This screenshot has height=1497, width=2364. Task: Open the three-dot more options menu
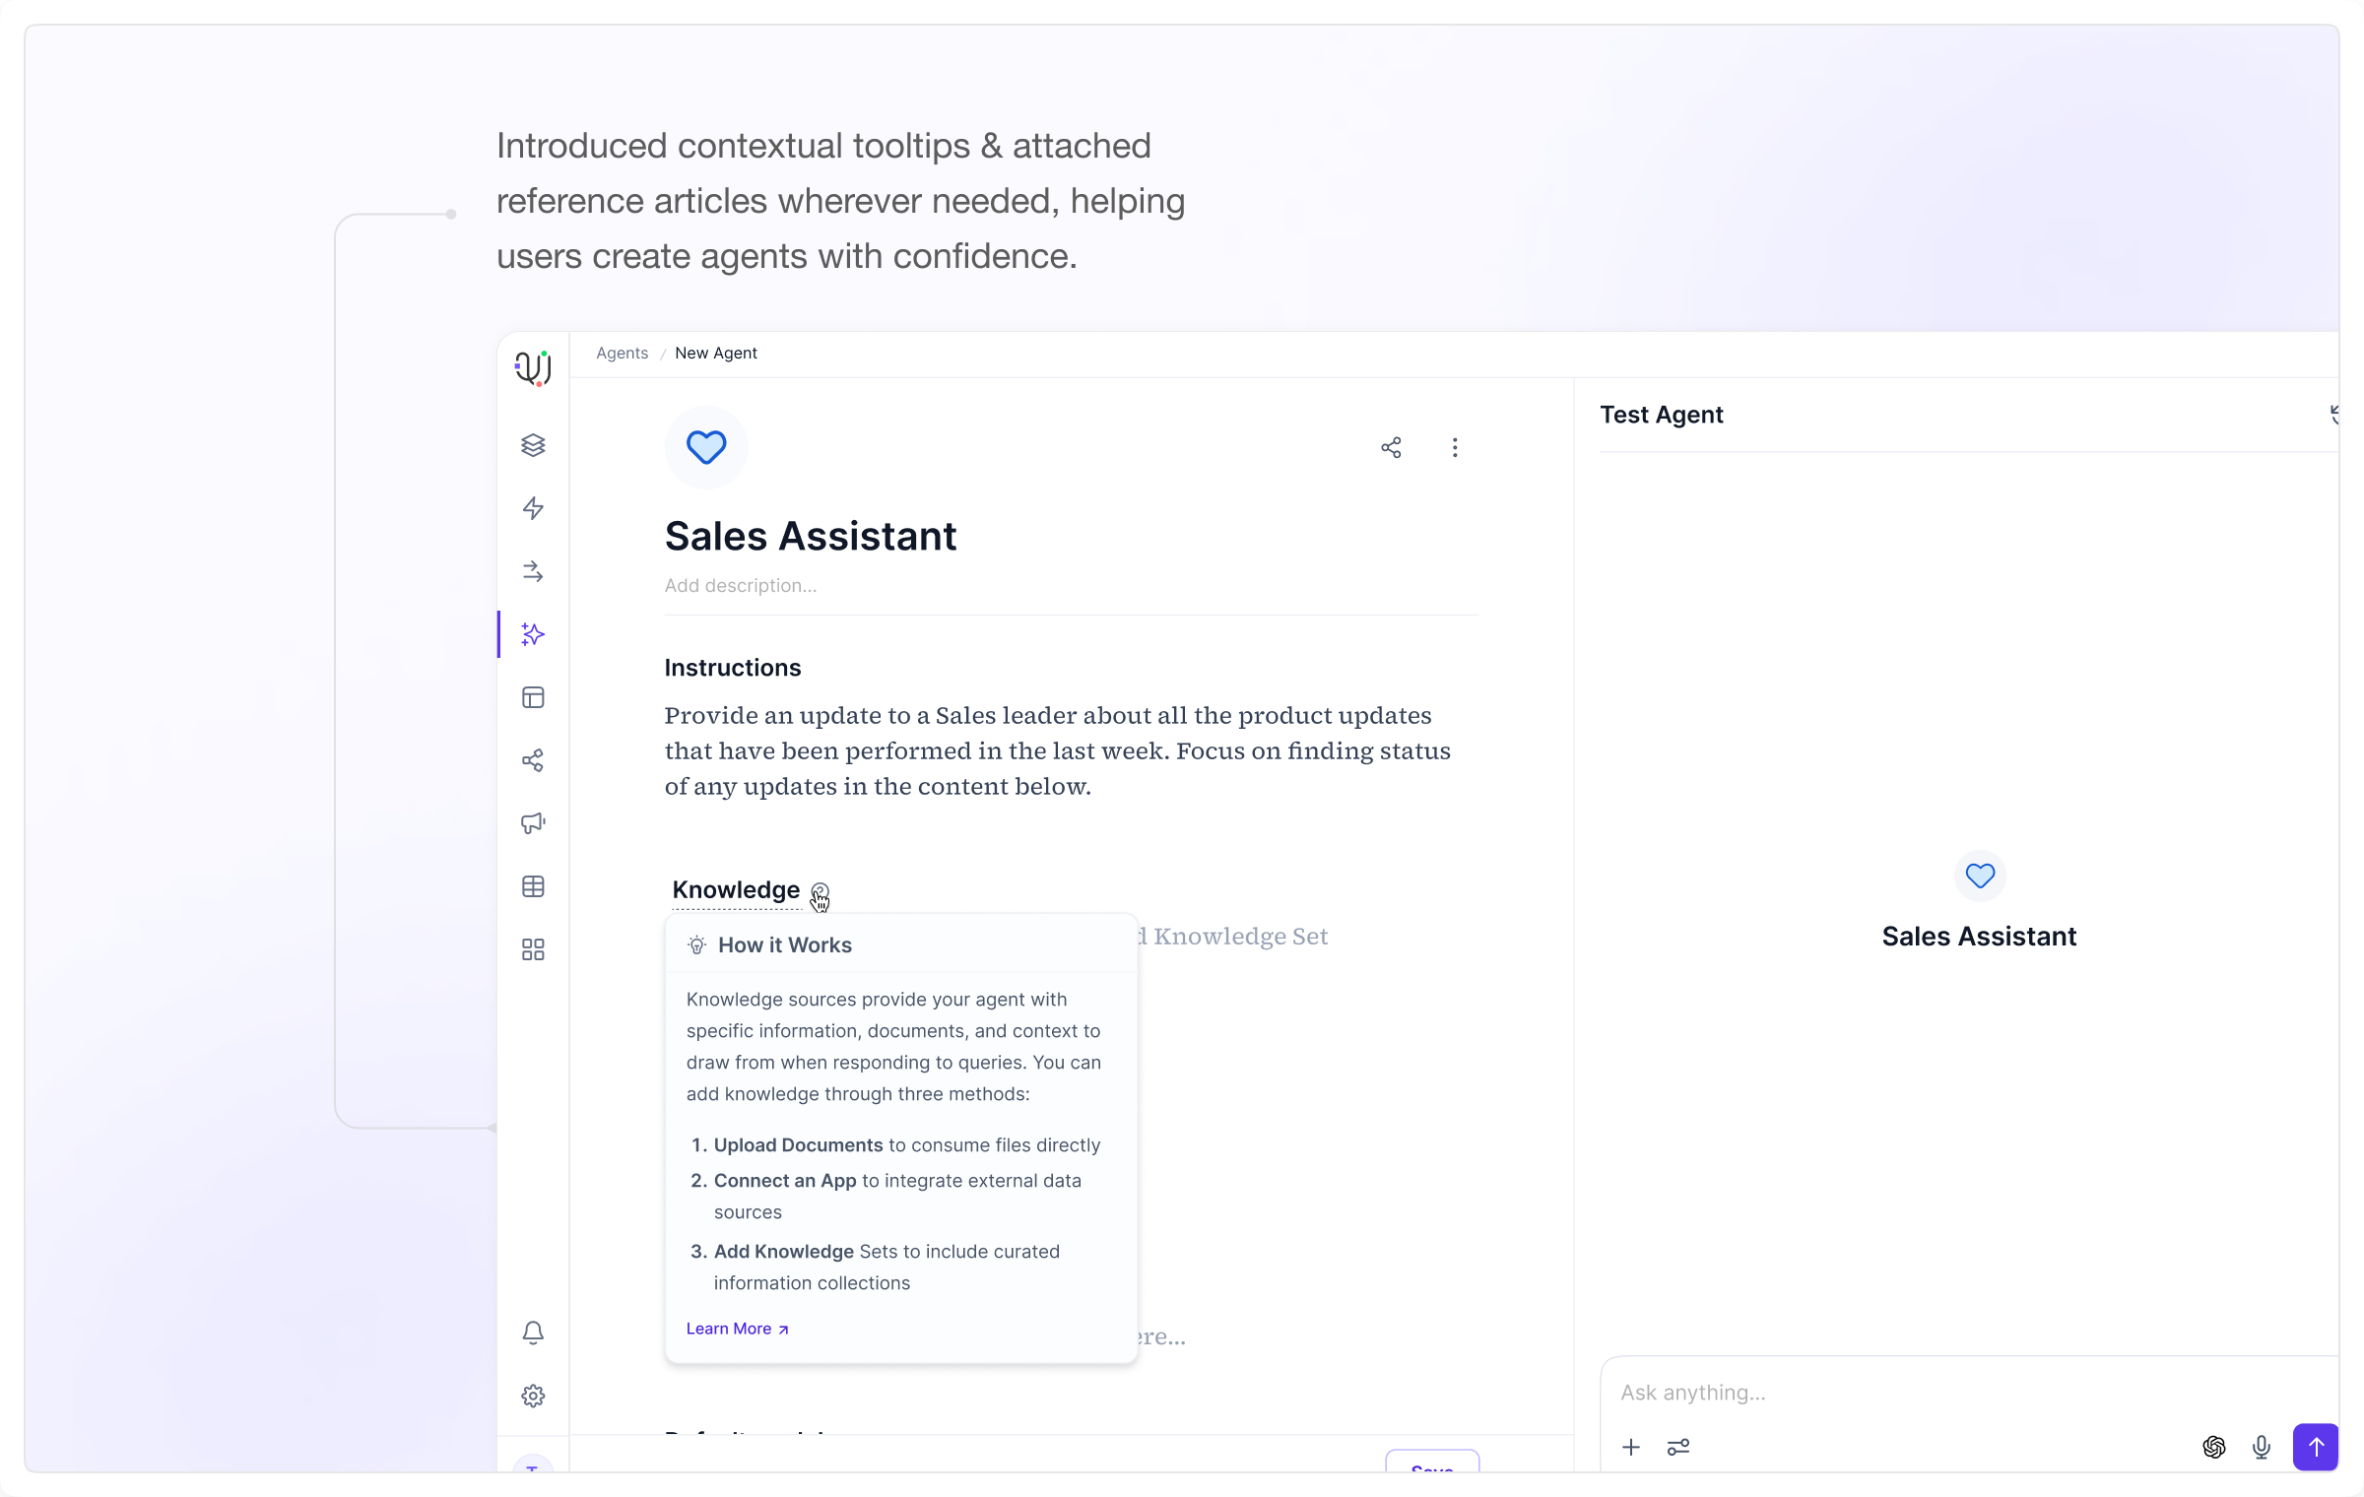pyautogui.click(x=1455, y=447)
